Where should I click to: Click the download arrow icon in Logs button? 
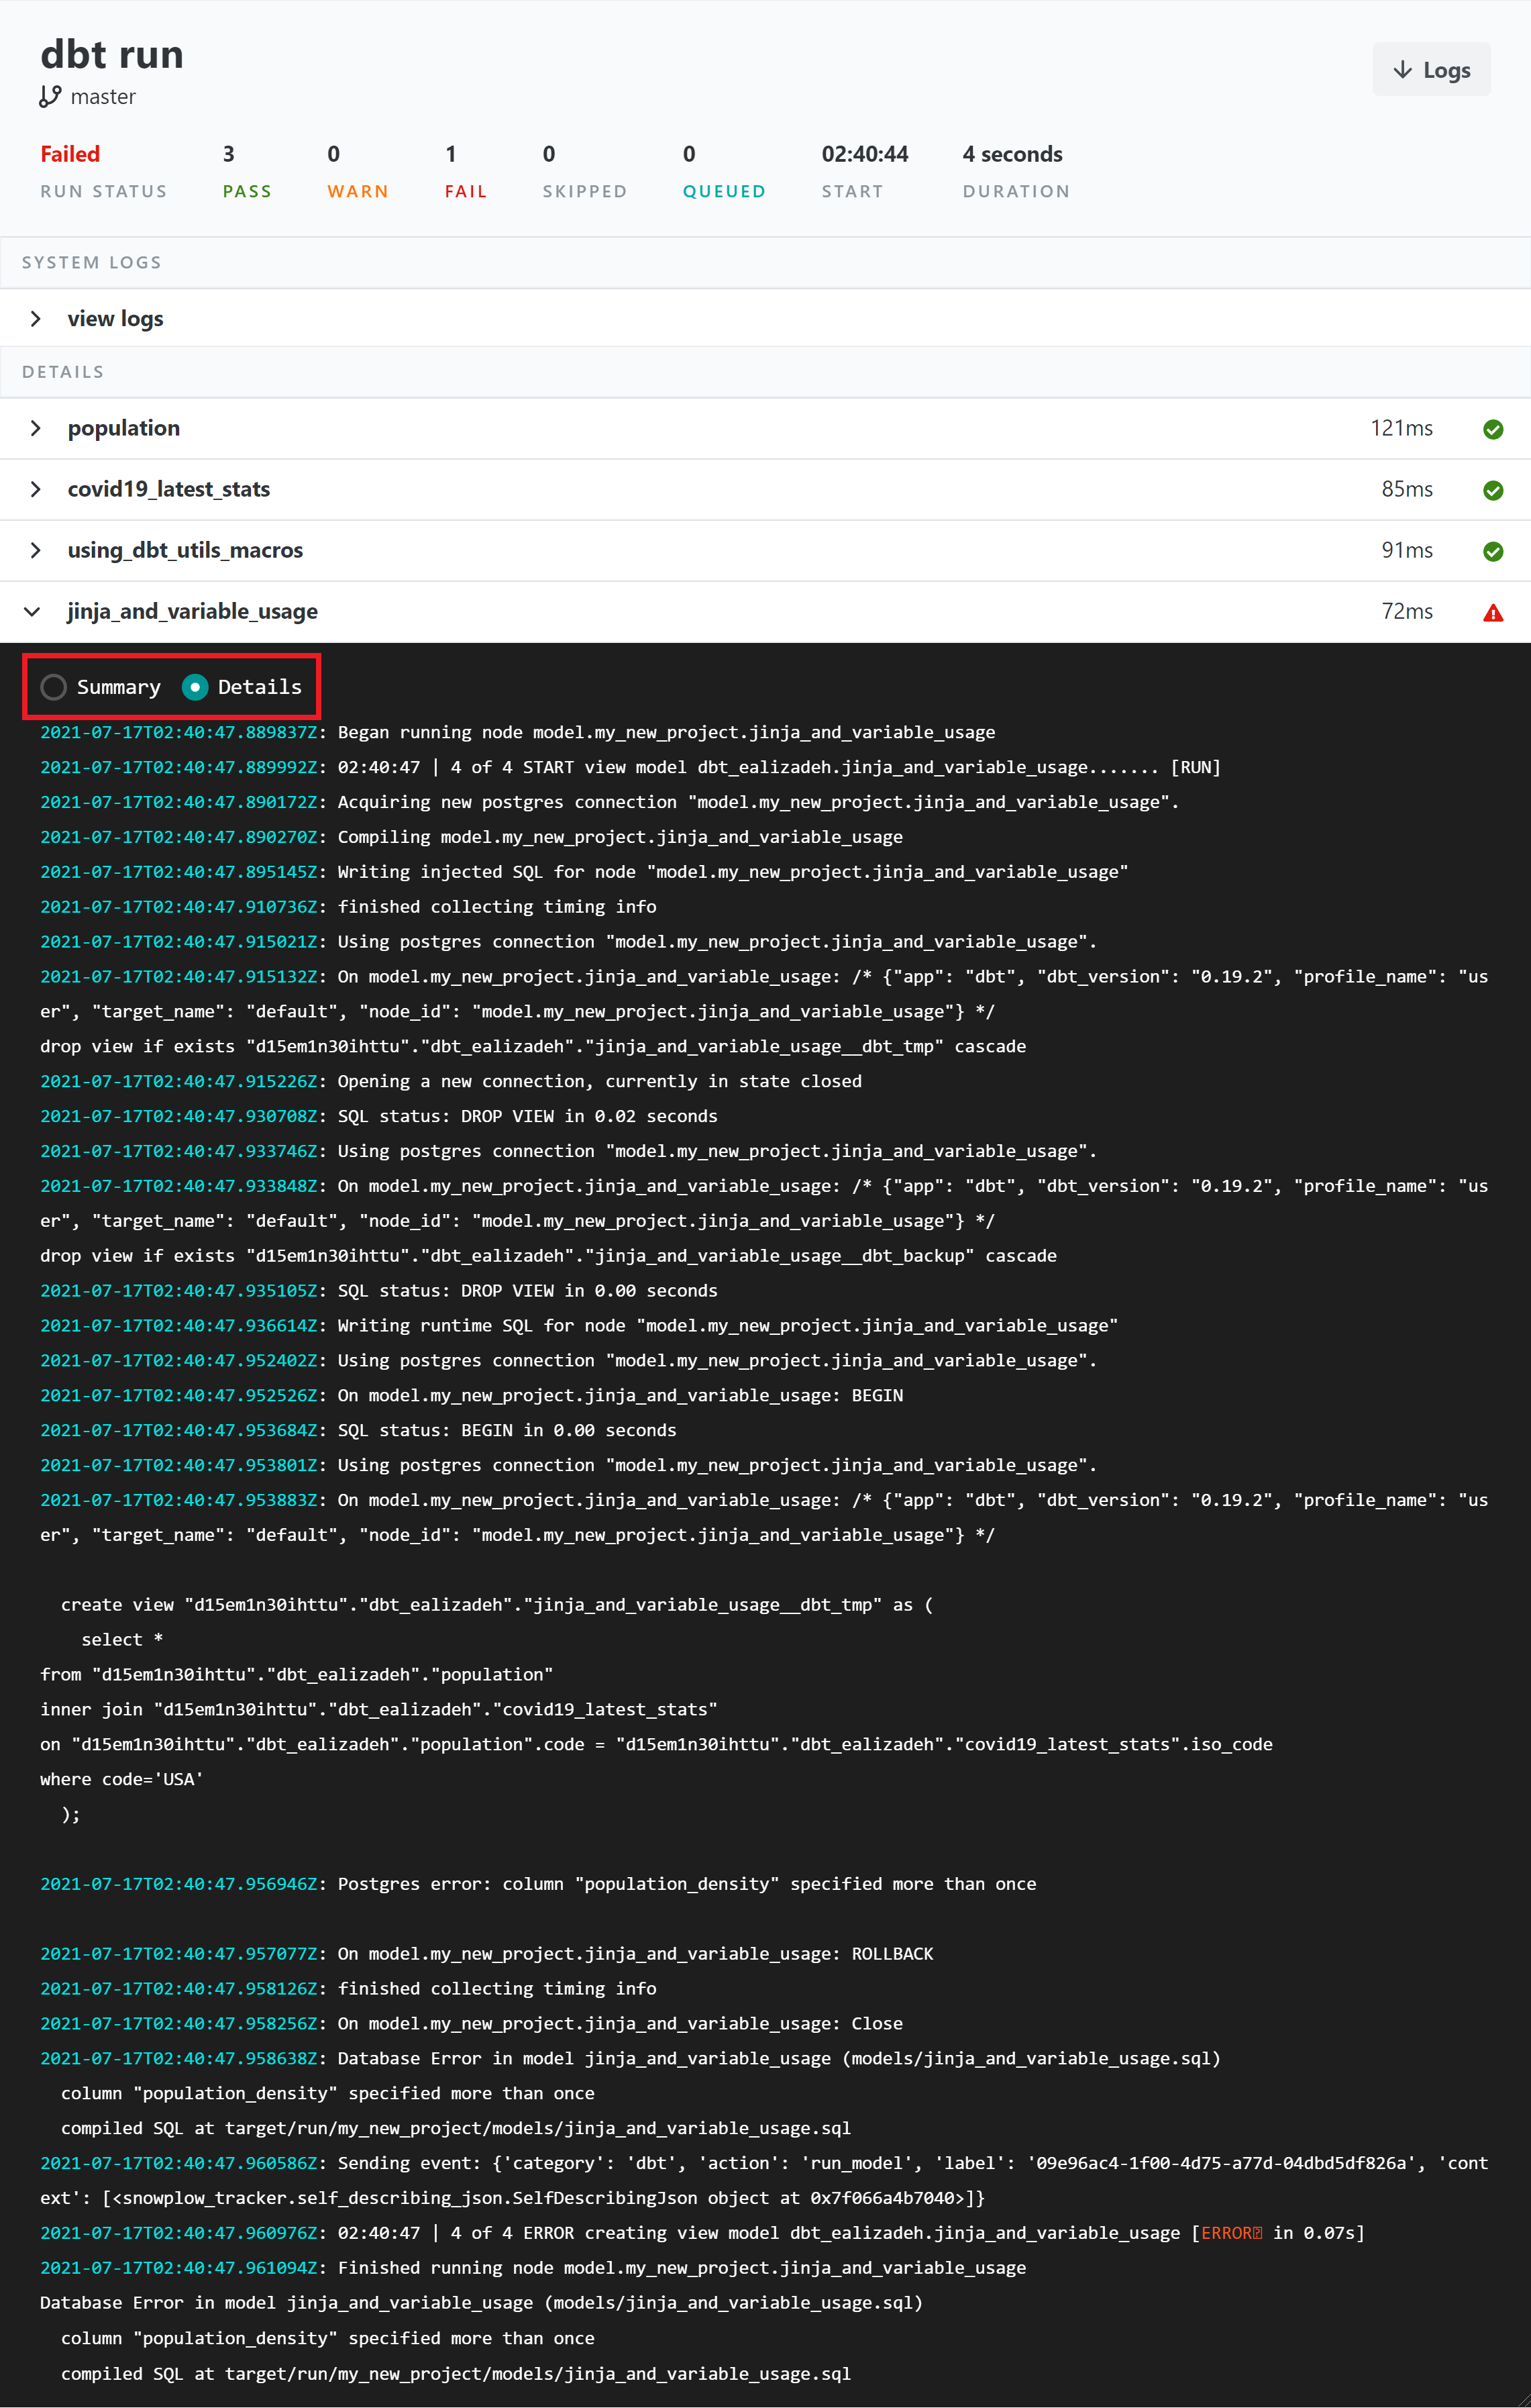pyautogui.click(x=1402, y=70)
